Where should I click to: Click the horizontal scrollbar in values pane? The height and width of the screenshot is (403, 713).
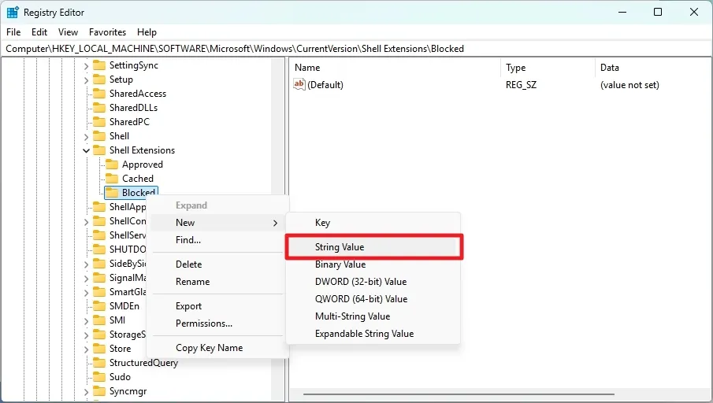coord(459,394)
